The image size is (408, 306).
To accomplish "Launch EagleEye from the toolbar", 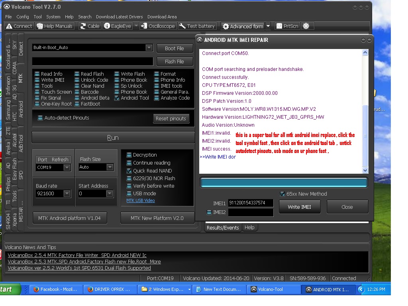I will (x=118, y=26).
